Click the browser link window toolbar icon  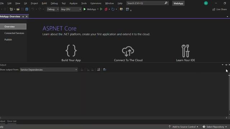(121, 9)
